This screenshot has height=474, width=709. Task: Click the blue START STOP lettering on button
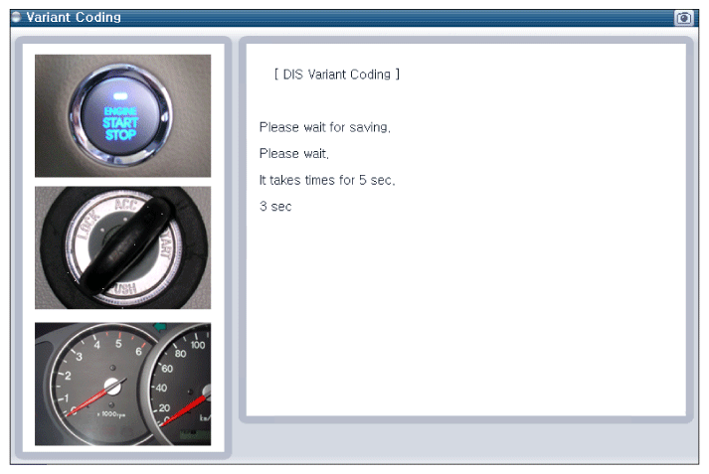point(120,129)
